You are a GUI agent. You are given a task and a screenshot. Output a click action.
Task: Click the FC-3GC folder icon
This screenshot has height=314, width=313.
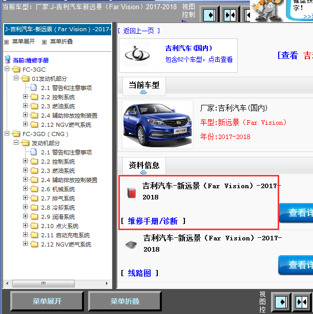[x=16, y=69]
